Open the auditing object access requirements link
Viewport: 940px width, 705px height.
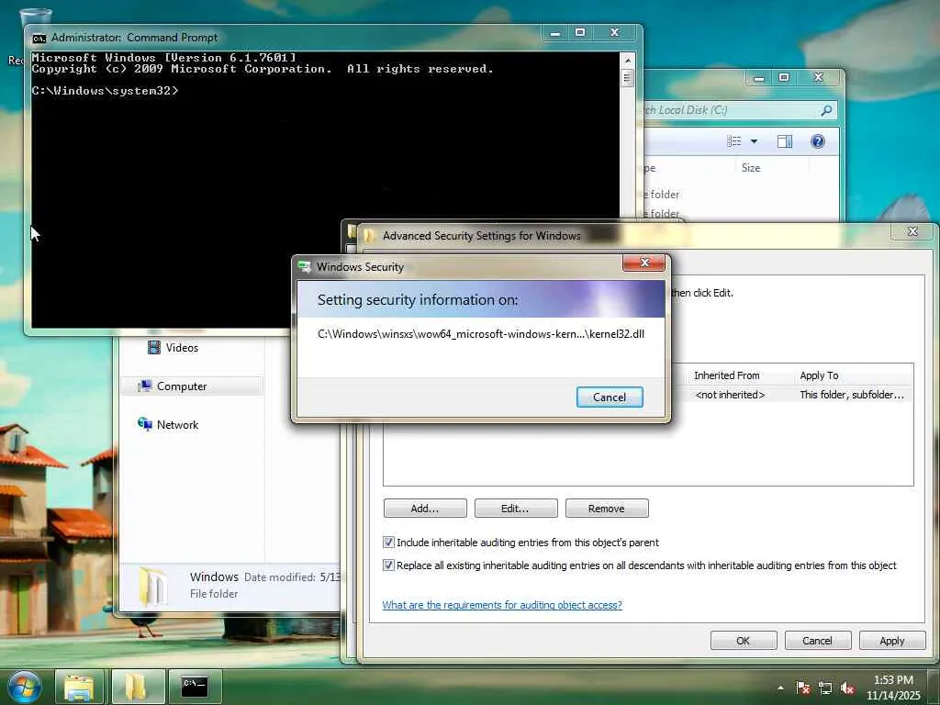[502, 604]
